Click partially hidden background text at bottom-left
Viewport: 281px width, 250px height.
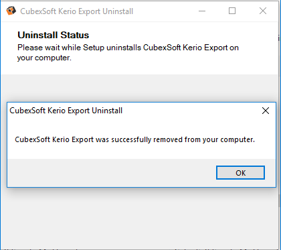point(41,249)
